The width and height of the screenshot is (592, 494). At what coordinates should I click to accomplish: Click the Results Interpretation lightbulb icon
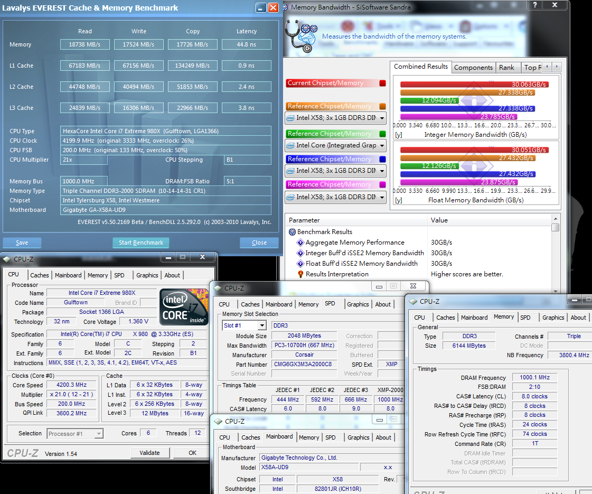click(300, 274)
